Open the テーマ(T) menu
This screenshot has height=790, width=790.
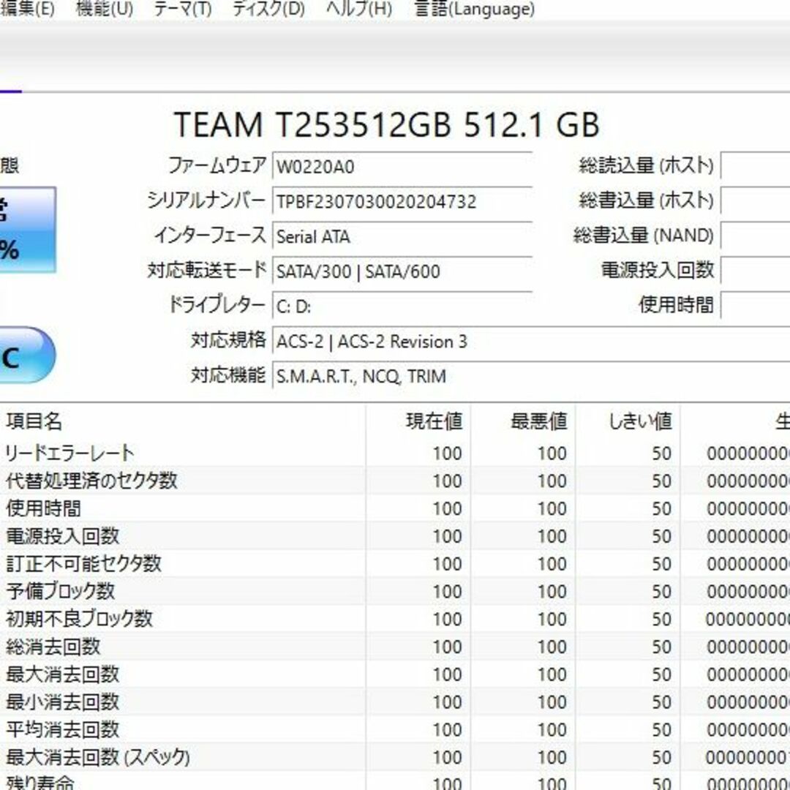tap(182, 9)
